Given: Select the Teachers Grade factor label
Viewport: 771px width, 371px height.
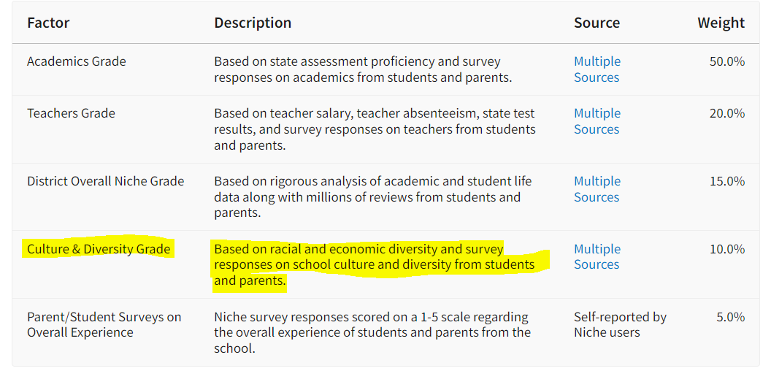Looking at the screenshot, I should tap(71, 113).
